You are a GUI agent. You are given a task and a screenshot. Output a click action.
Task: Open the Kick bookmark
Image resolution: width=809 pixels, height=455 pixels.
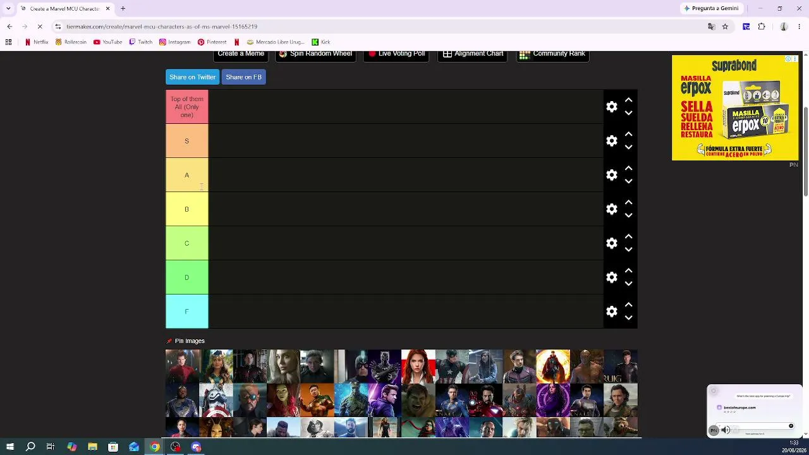pos(321,42)
